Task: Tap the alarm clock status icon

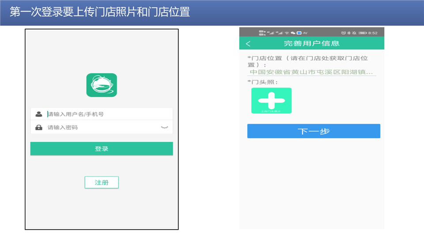Action: (343, 33)
